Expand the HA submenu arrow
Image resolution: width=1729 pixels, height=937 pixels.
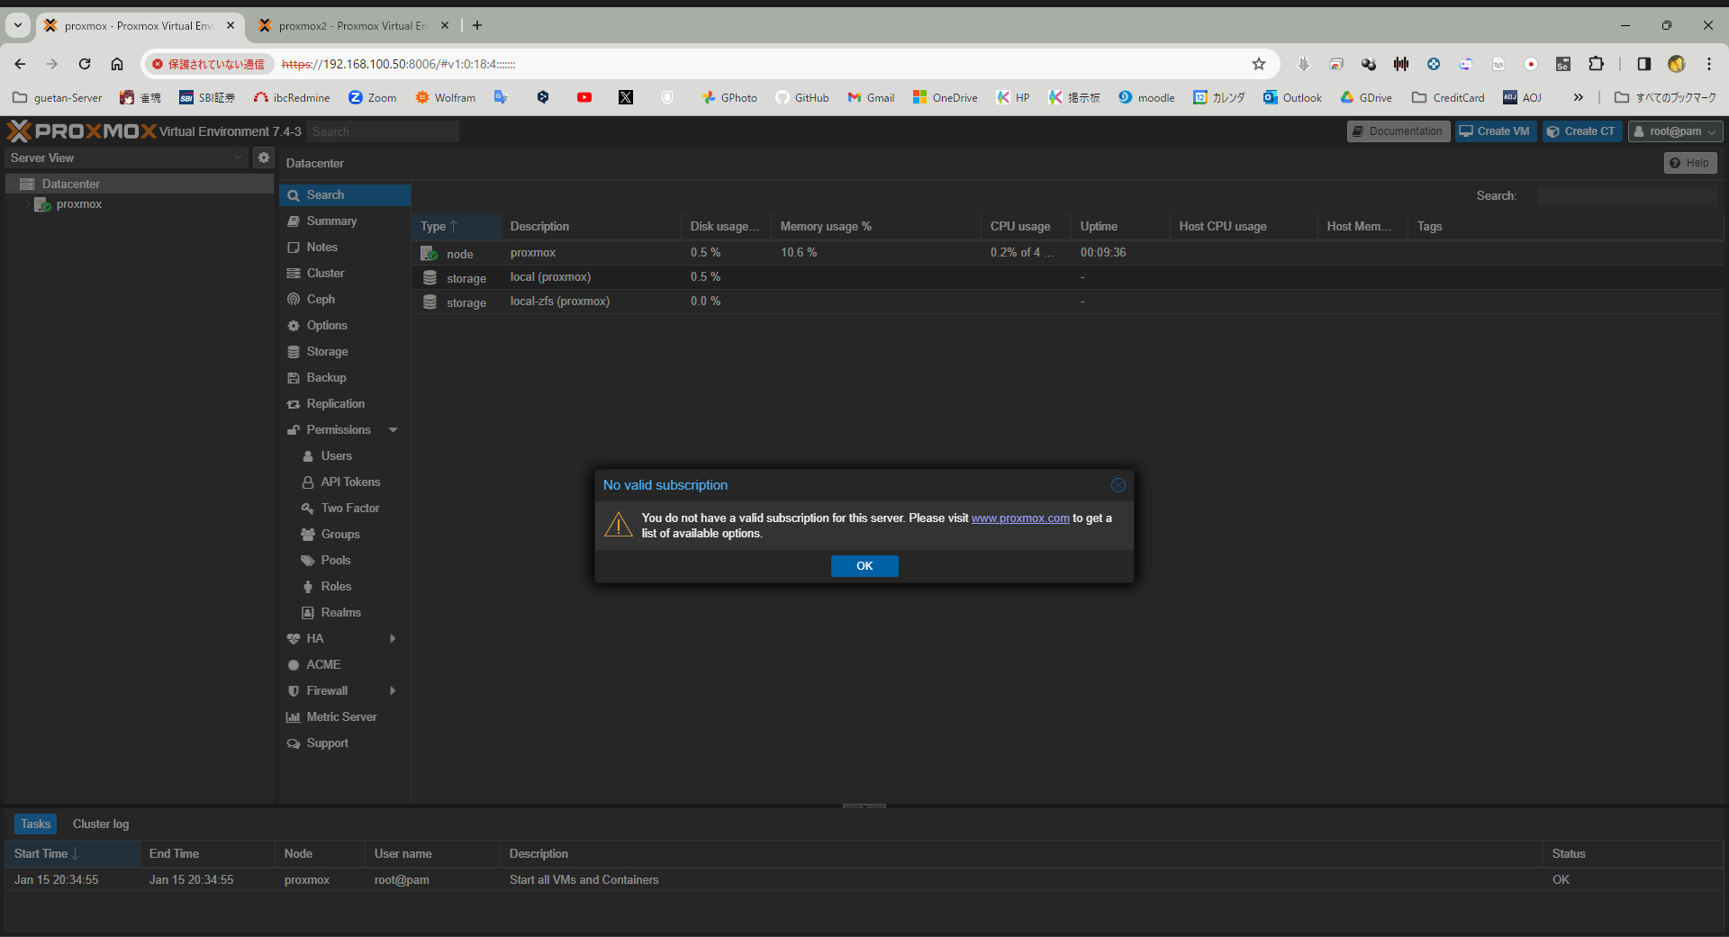[x=393, y=639]
